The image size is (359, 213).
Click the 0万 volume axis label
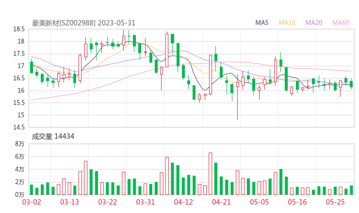(20, 195)
